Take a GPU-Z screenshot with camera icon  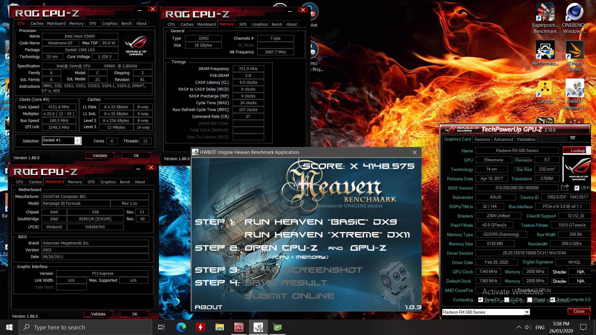573,138
